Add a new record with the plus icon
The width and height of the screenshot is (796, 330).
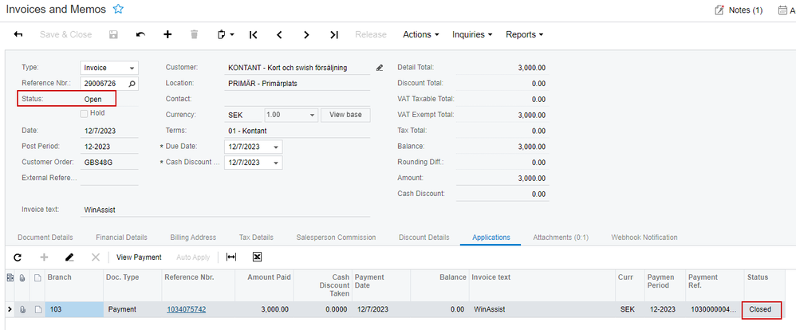167,34
